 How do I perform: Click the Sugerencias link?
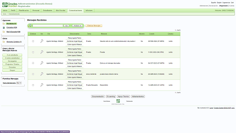pyautogui.click(x=226, y=3)
